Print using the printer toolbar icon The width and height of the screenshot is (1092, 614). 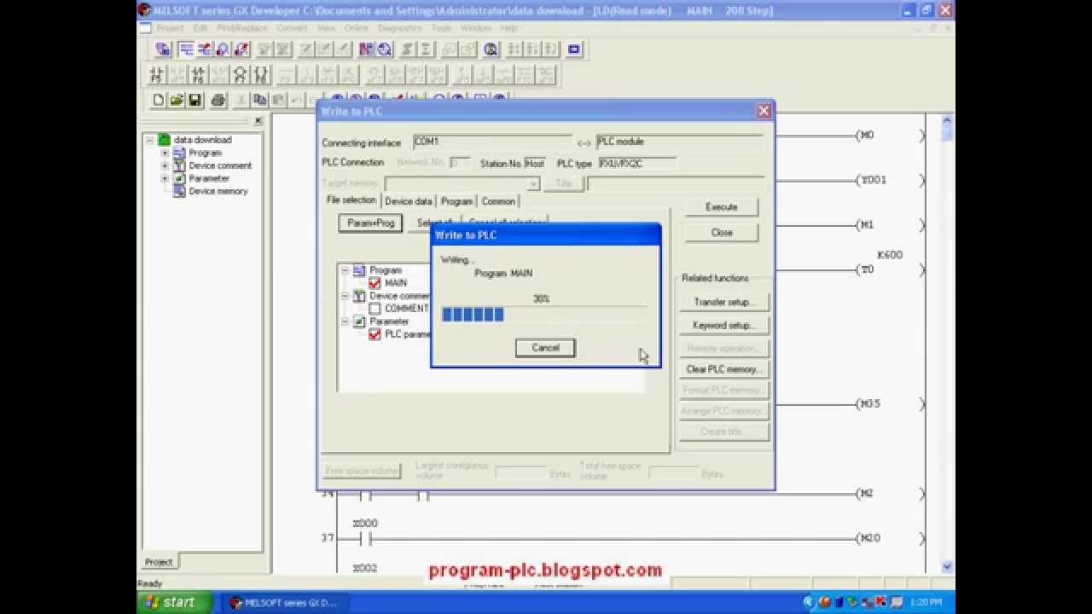[x=218, y=100]
